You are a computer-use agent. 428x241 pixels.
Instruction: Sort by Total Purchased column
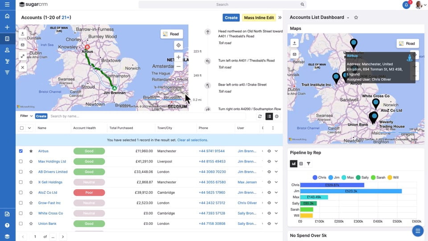(121, 128)
